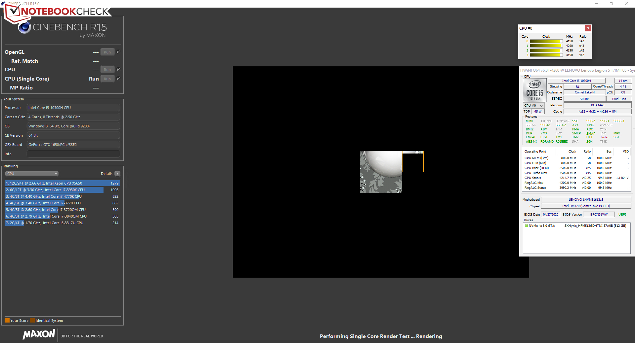Toggle the CPU (Single Core) test checkbox
This screenshot has width=635, height=343.
tap(118, 79)
